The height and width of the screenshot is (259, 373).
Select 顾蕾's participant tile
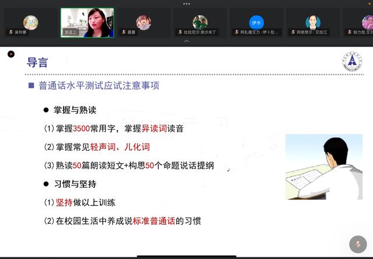(144, 23)
